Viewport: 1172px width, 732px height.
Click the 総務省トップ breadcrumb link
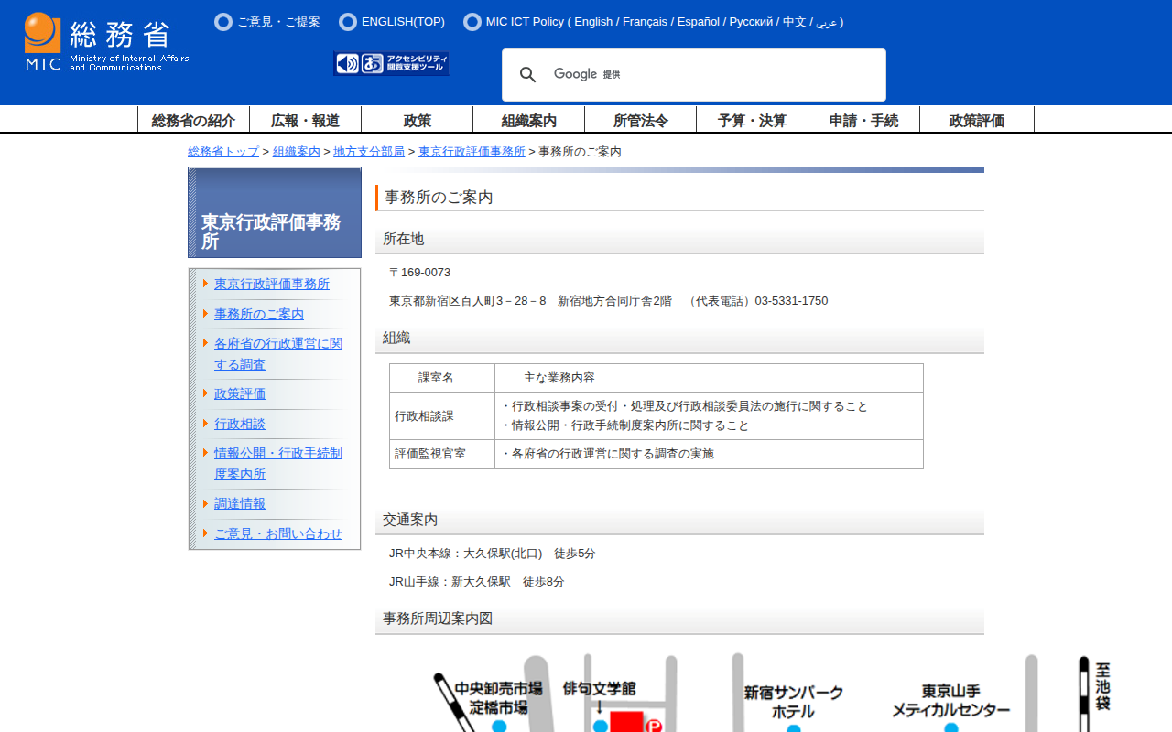pyautogui.click(x=223, y=152)
